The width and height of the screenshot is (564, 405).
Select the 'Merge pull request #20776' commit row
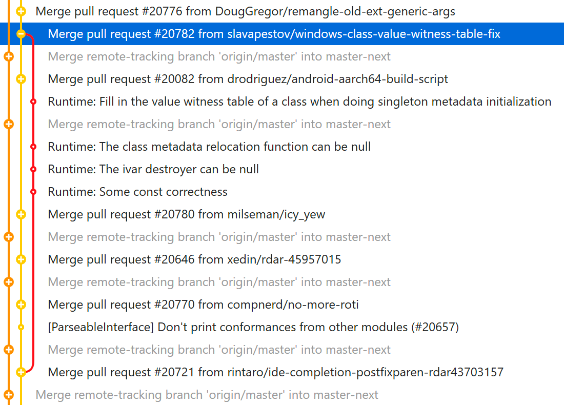(x=205, y=11)
